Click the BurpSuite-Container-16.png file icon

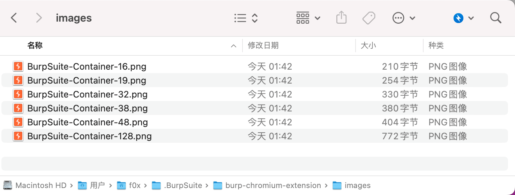(18, 67)
